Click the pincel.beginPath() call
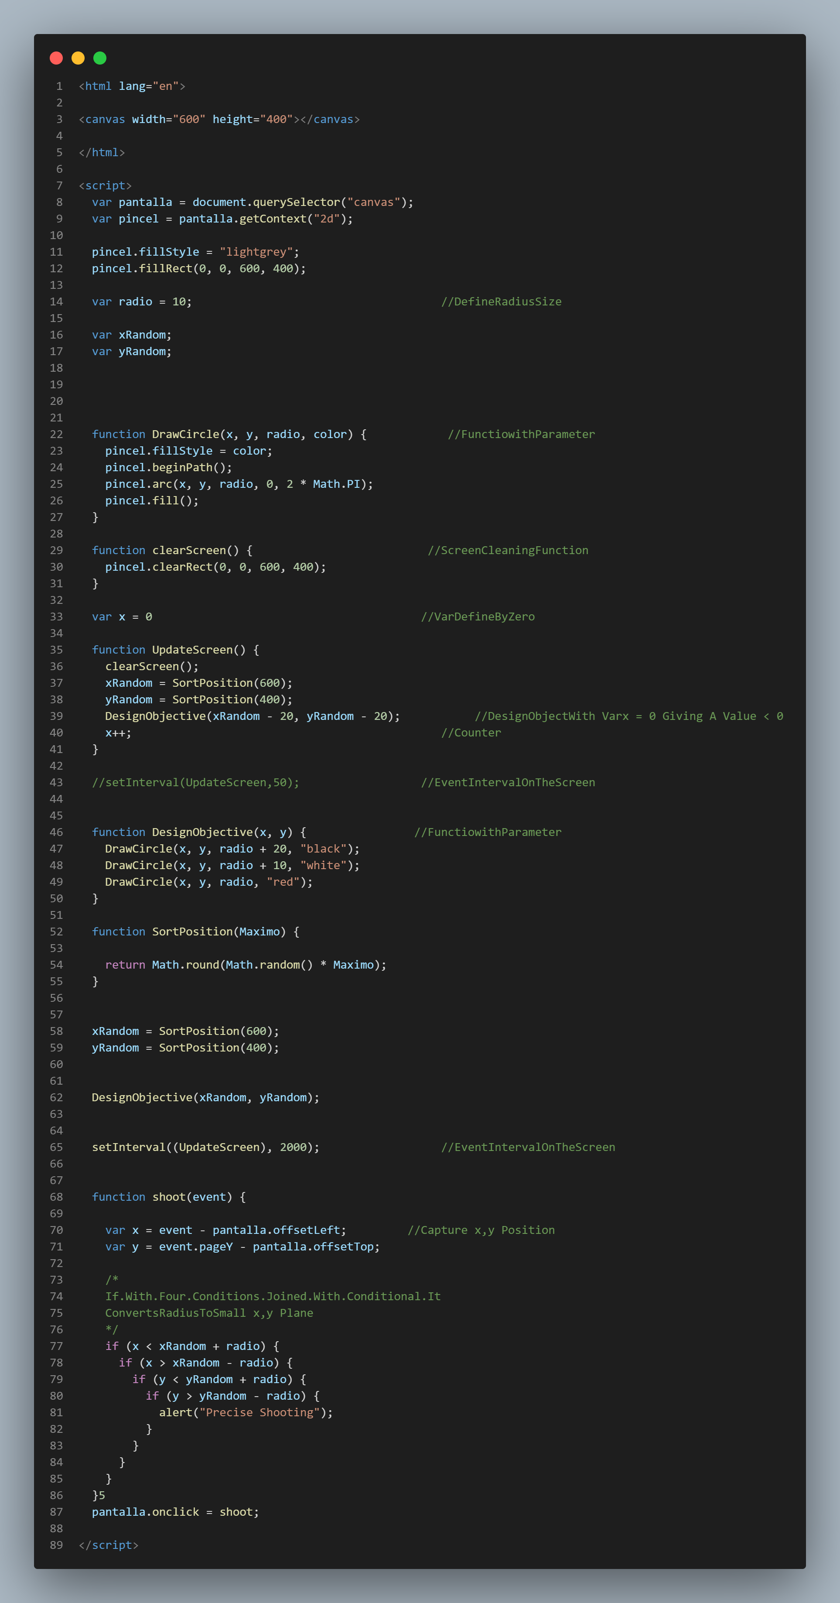 (169, 467)
